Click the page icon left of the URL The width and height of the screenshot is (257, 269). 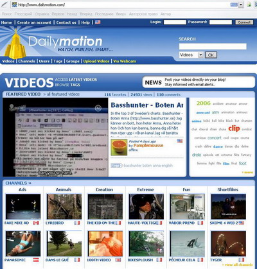point(14,4)
